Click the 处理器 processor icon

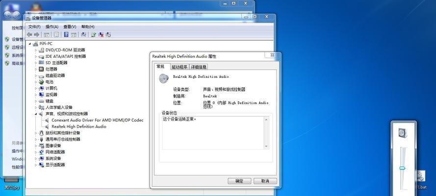coord(41,69)
